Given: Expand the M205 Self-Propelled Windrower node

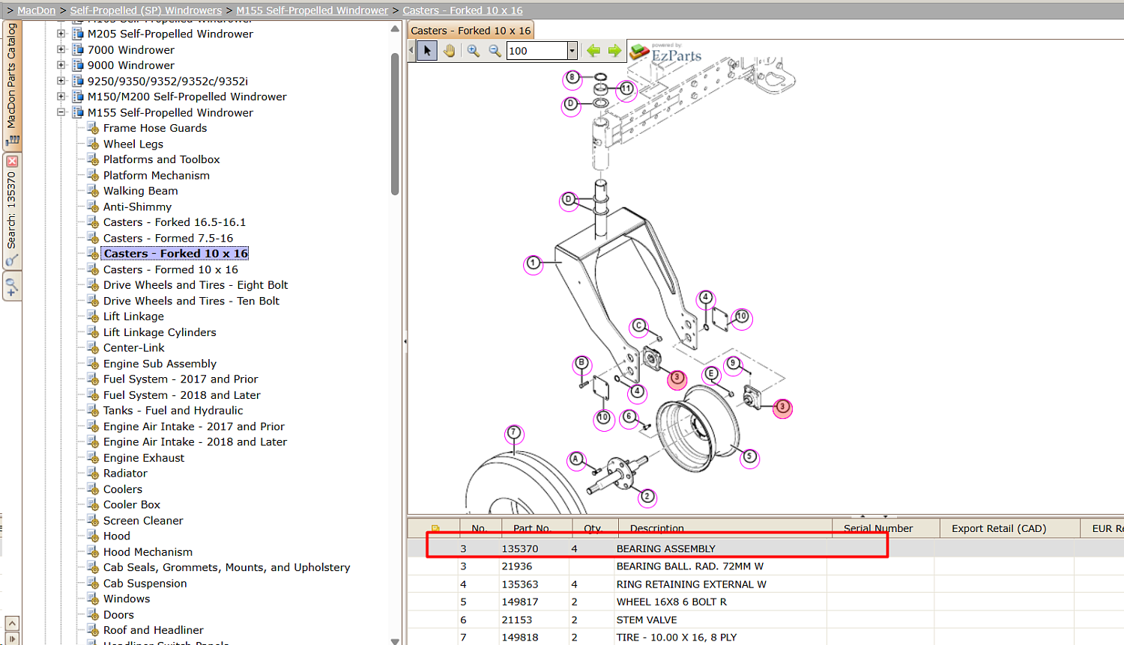Looking at the screenshot, I should 61,34.
